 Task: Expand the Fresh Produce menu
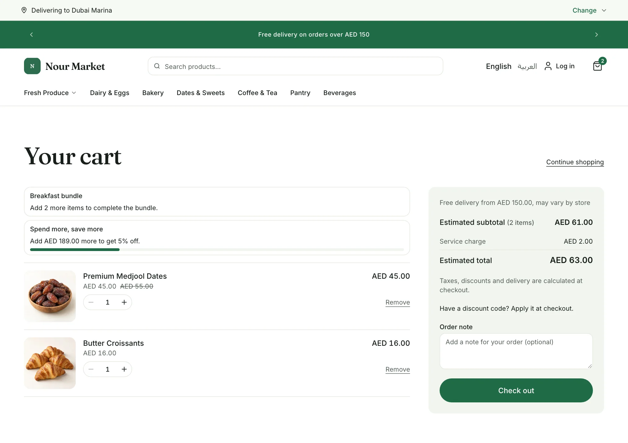(x=50, y=93)
